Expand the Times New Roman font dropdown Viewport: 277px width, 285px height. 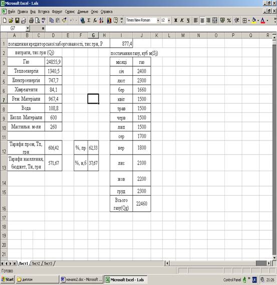click(x=158, y=21)
